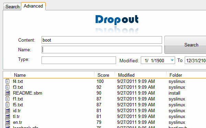206x128 pixels.
Task: Click the install folder in README.sbm row
Action: click(x=174, y=93)
